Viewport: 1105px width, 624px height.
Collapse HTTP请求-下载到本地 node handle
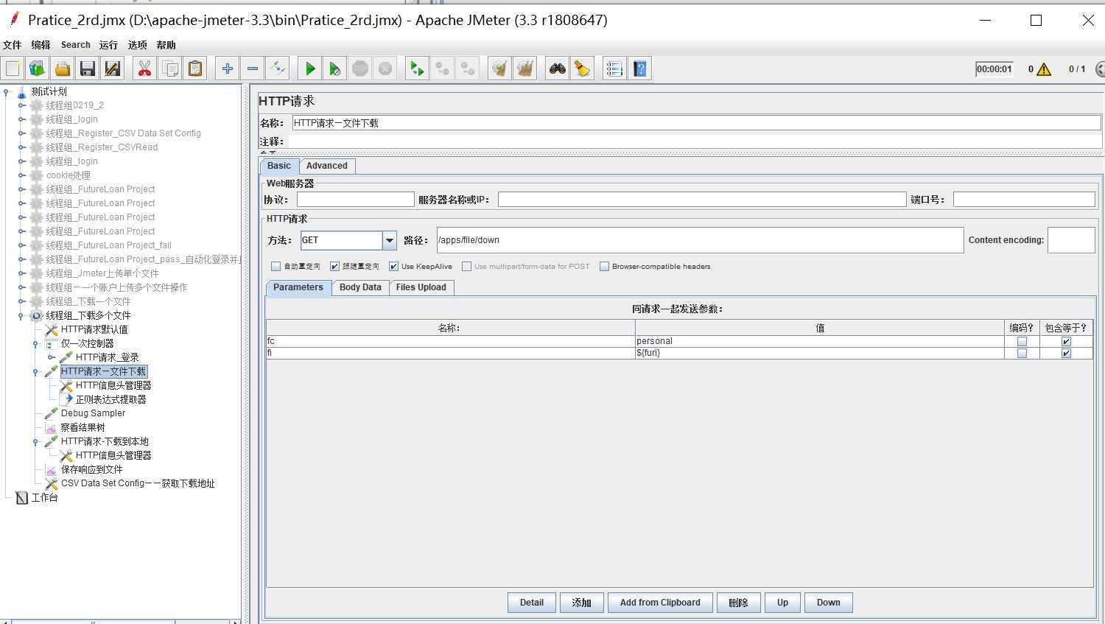pos(36,441)
